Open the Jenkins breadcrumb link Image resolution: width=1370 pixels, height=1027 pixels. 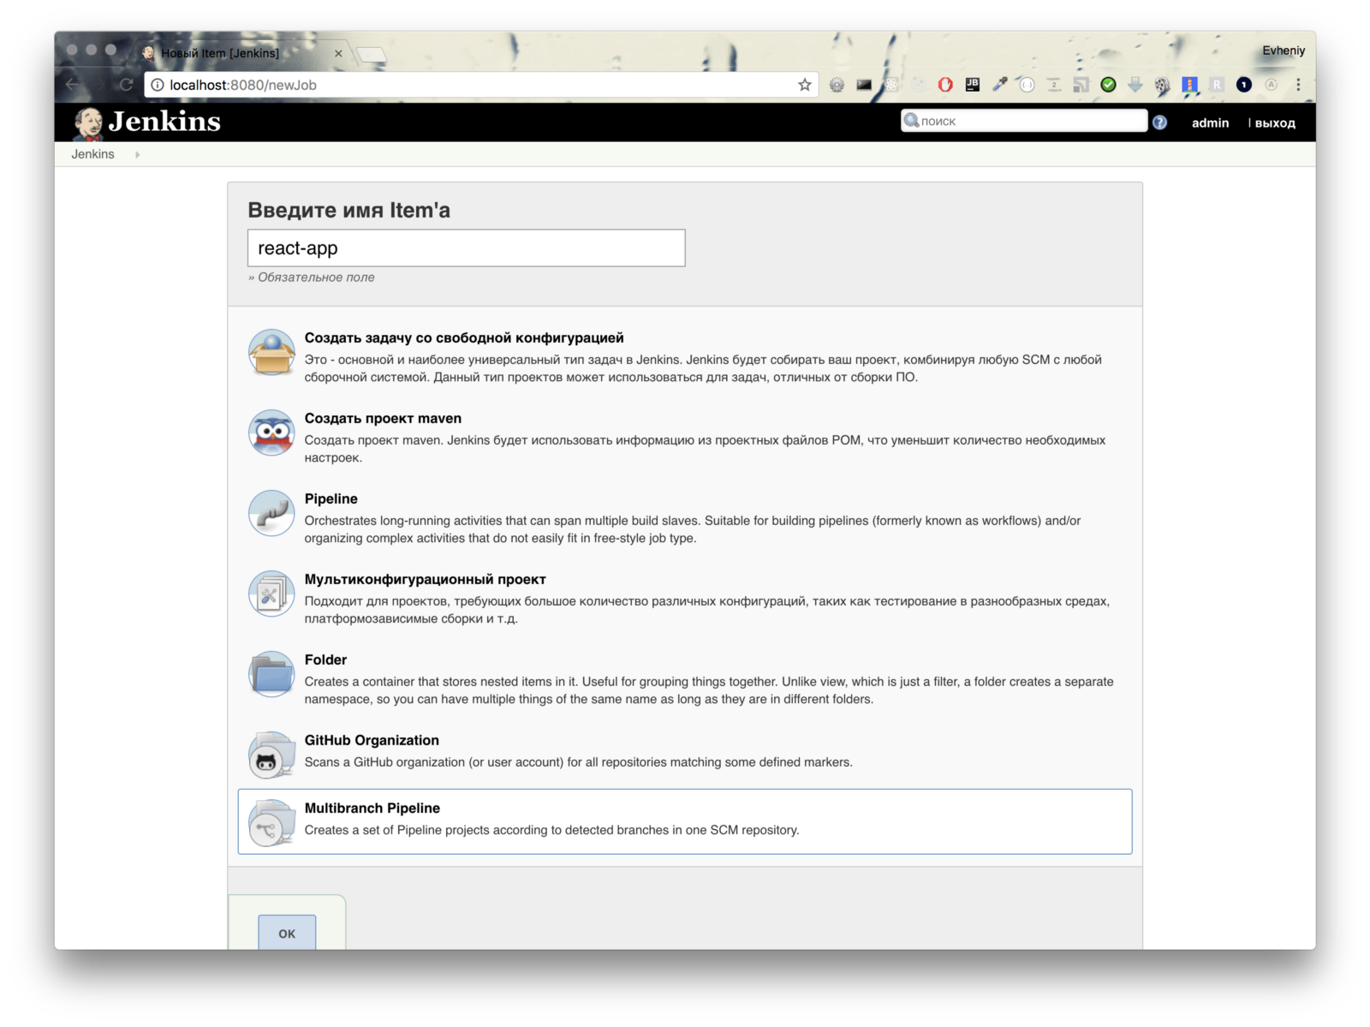click(92, 154)
